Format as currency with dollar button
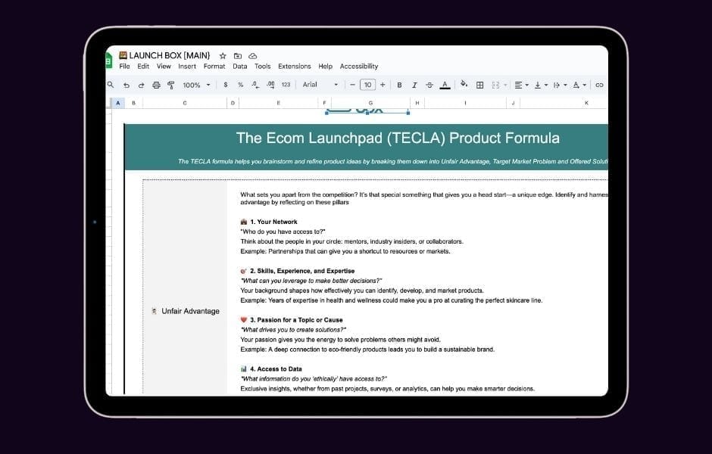 click(226, 85)
